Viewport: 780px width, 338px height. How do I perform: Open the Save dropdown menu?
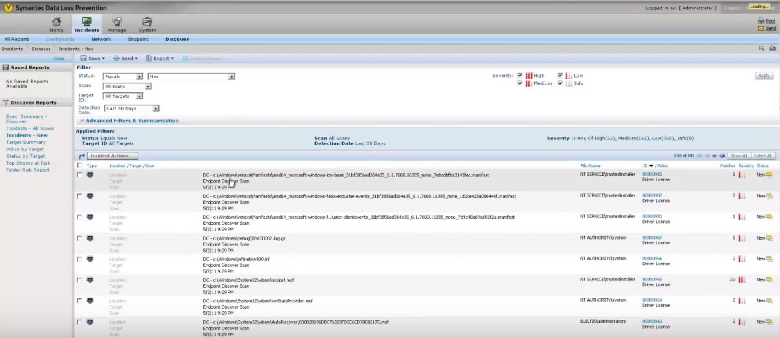[93, 58]
